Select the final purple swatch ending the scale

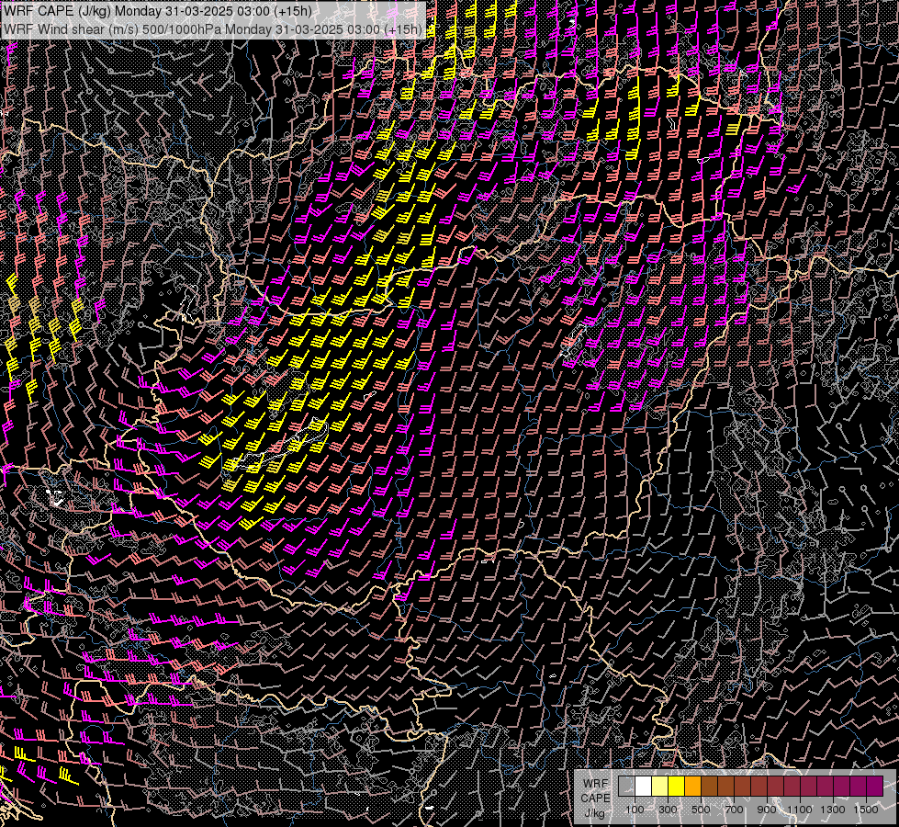[x=875, y=786]
